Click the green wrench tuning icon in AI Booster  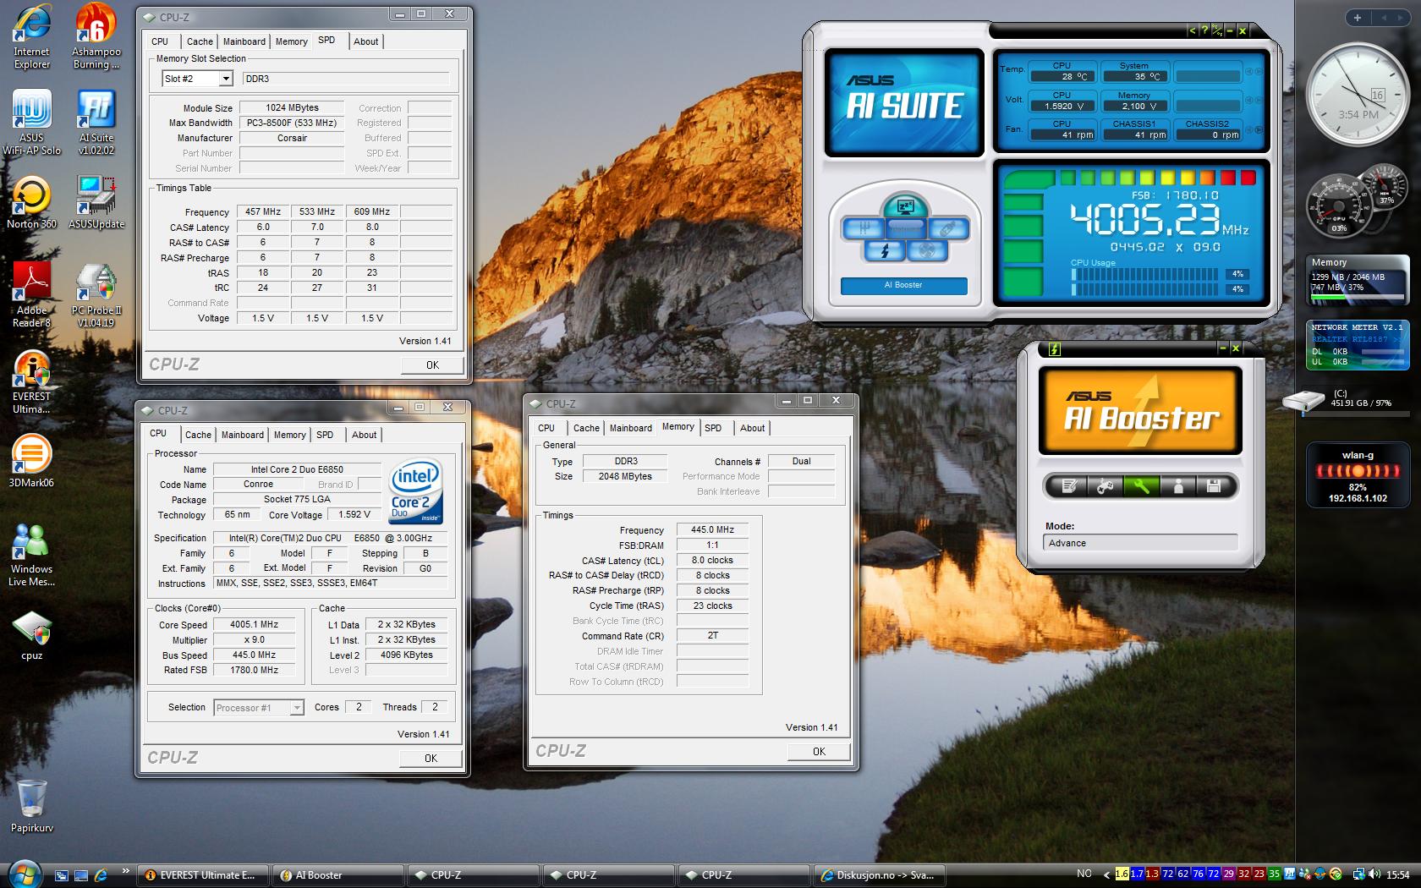pyautogui.click(x=1141, y=486)
